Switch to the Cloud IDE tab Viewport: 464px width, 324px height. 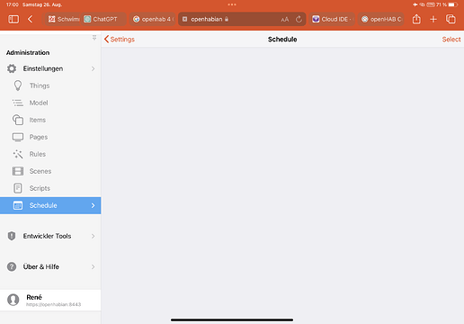pos(332,19)
